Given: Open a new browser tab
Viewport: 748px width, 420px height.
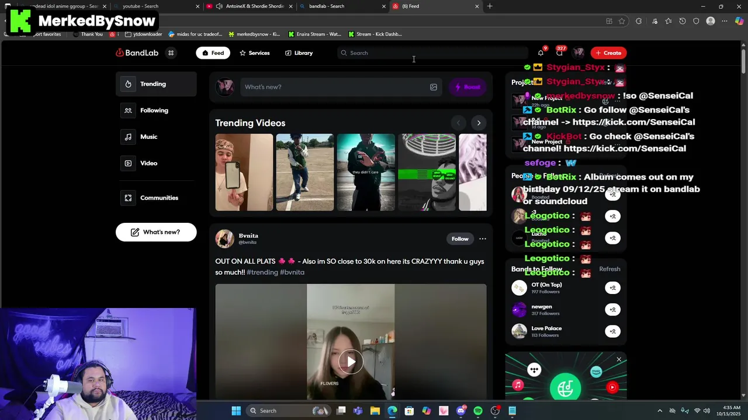Looking at the screenshot, I should [490, 6].
